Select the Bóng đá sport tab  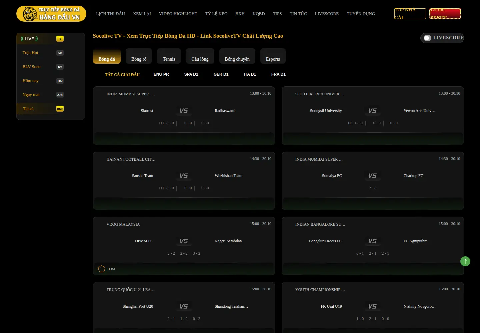107,56
